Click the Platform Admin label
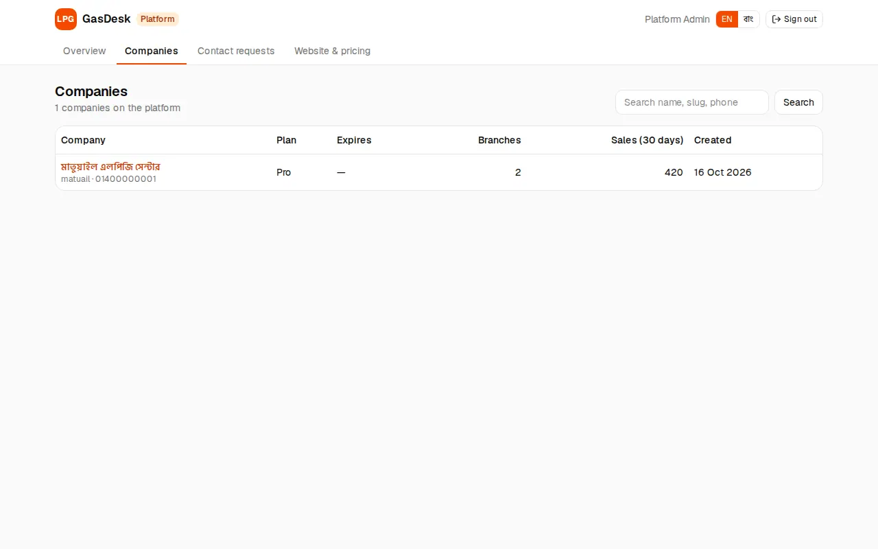The width and height of the screenshot is (878, 549). pos(677,19)
